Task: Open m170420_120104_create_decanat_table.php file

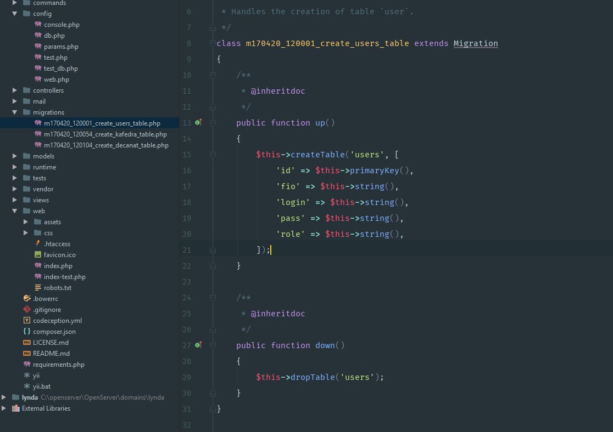Action: click(106, 145)
